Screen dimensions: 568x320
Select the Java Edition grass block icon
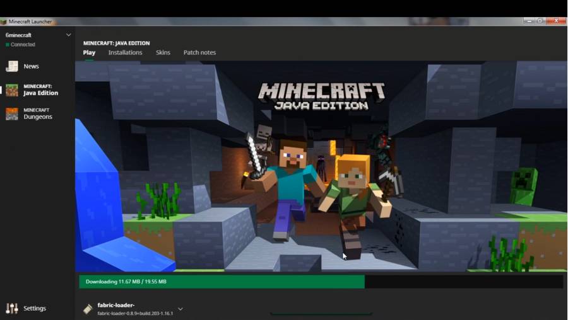11,89
